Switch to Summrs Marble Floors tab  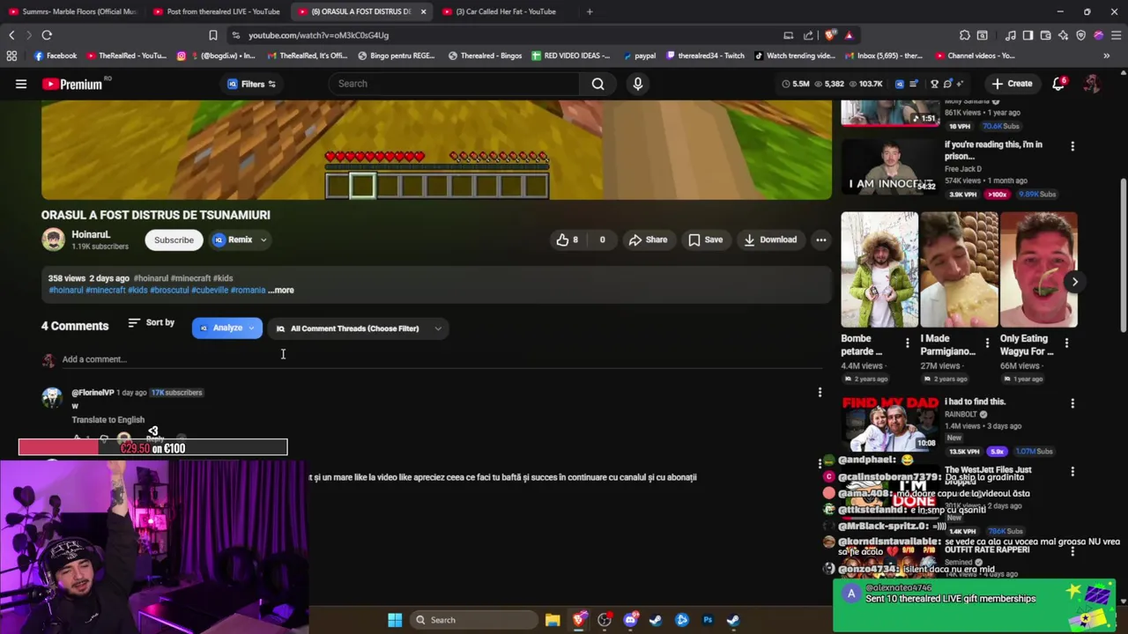(72, 11)
